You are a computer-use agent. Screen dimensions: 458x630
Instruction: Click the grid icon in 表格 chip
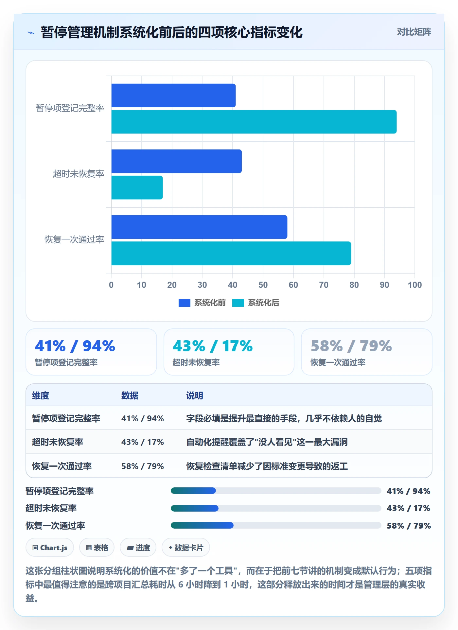pos(89,548)
